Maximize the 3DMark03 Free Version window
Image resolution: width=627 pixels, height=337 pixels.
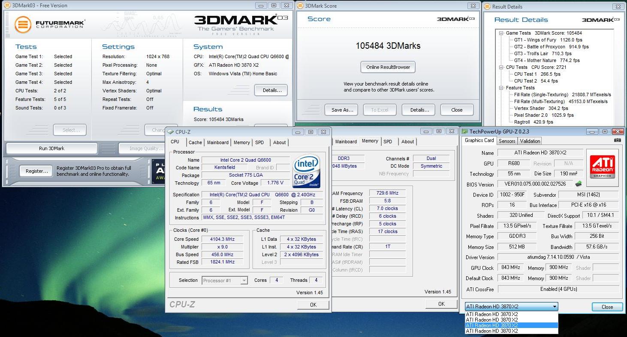coord(274,6)
